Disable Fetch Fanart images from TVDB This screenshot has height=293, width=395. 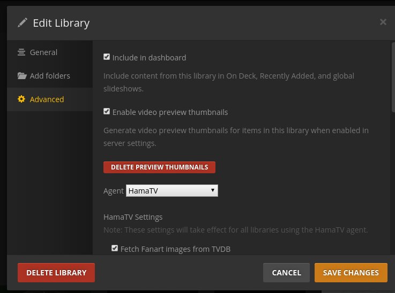(x=115, y=248)
